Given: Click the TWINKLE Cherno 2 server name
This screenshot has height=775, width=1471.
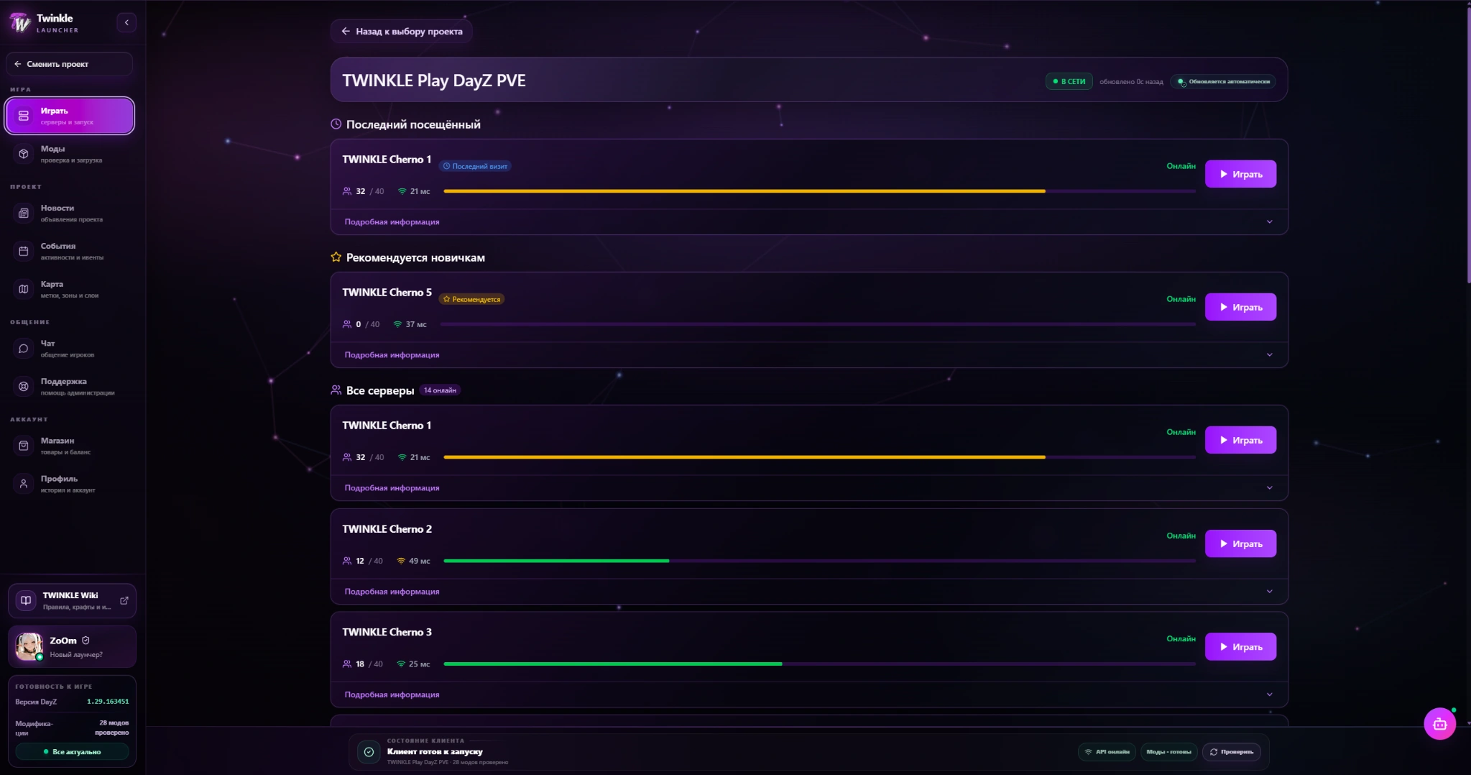Looking at the screenshot, I should tap(387, 529).
